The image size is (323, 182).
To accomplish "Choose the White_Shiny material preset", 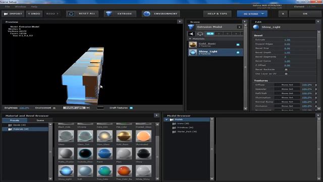I will 143,171.
